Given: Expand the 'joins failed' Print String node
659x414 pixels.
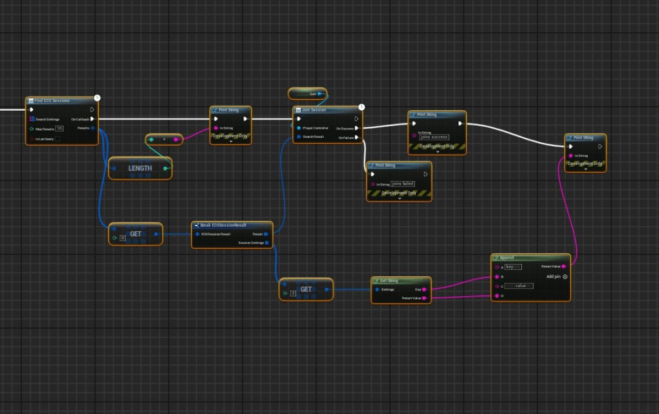Looking at the screenshot, I should click(x=399, y=198).
